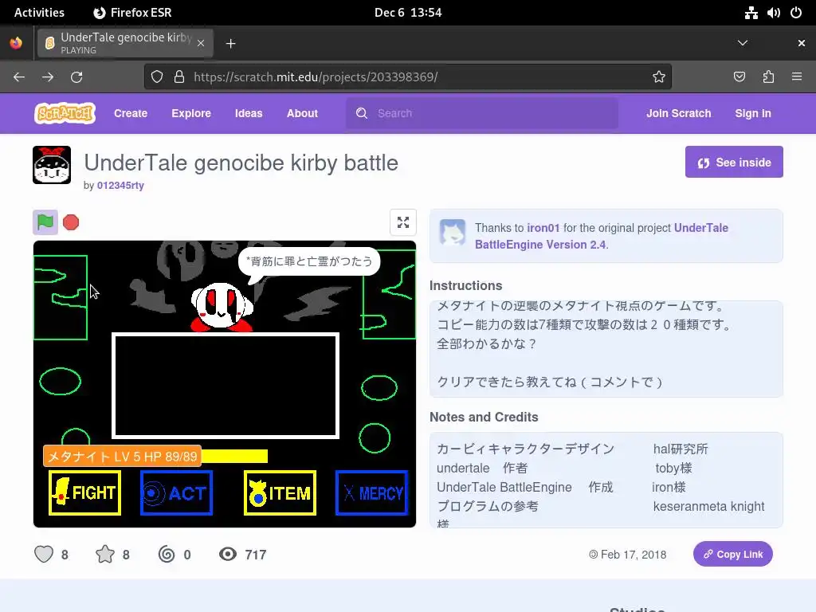Viewport: 816px width, 612px height.
Task: Open the Activities overview
Action: 39,13
